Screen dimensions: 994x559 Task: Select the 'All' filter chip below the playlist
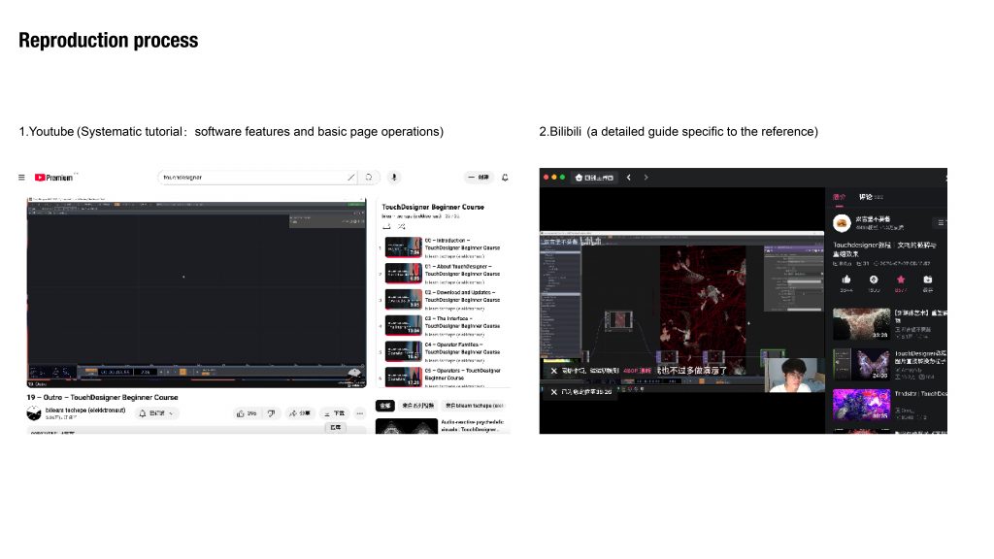pyautogui.click(x=384, y=405)
